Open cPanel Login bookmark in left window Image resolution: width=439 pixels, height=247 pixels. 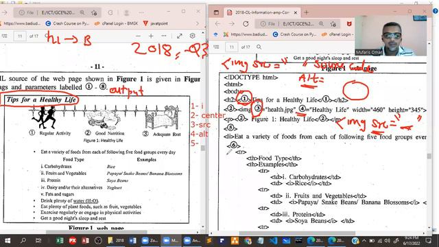[116, 23]
